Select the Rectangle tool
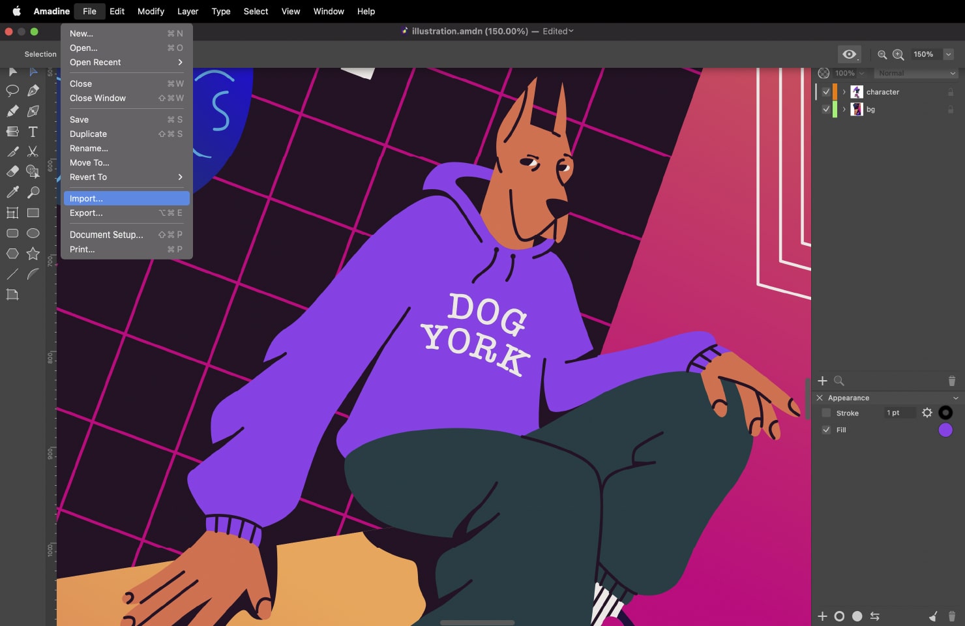 (33, 213)
